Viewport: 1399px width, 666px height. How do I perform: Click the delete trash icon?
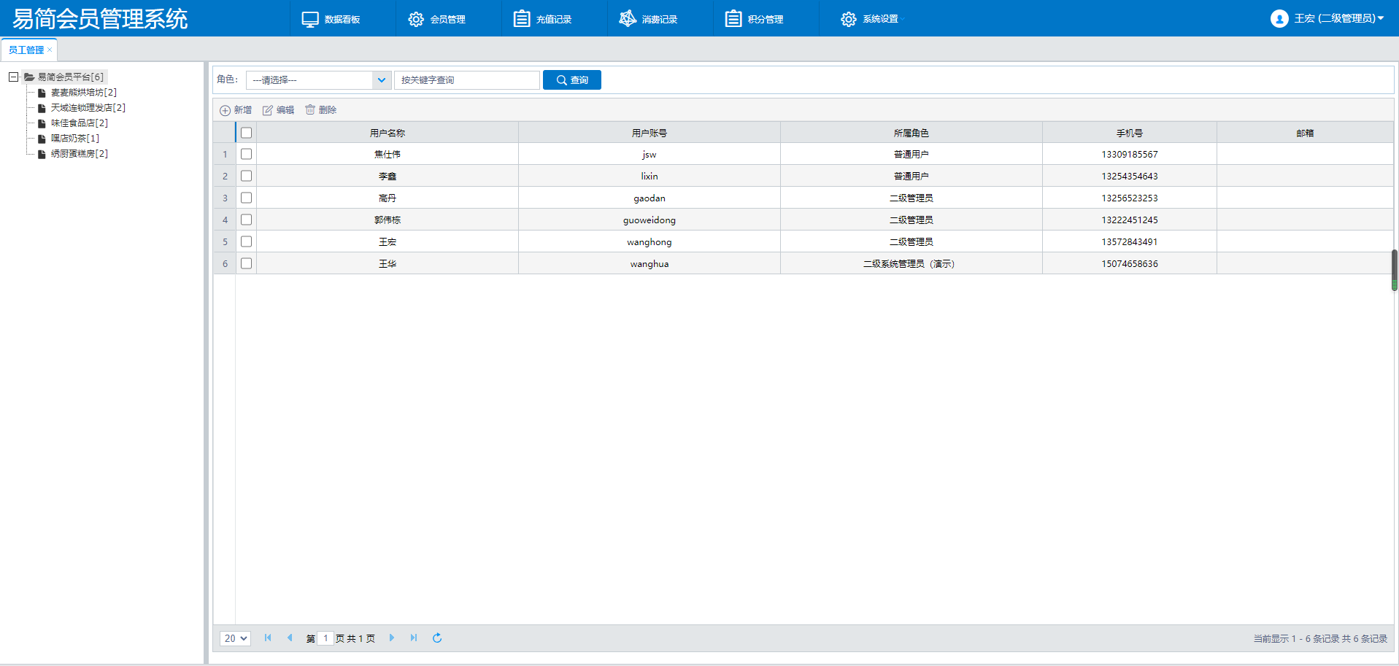[x=310, y=110]
